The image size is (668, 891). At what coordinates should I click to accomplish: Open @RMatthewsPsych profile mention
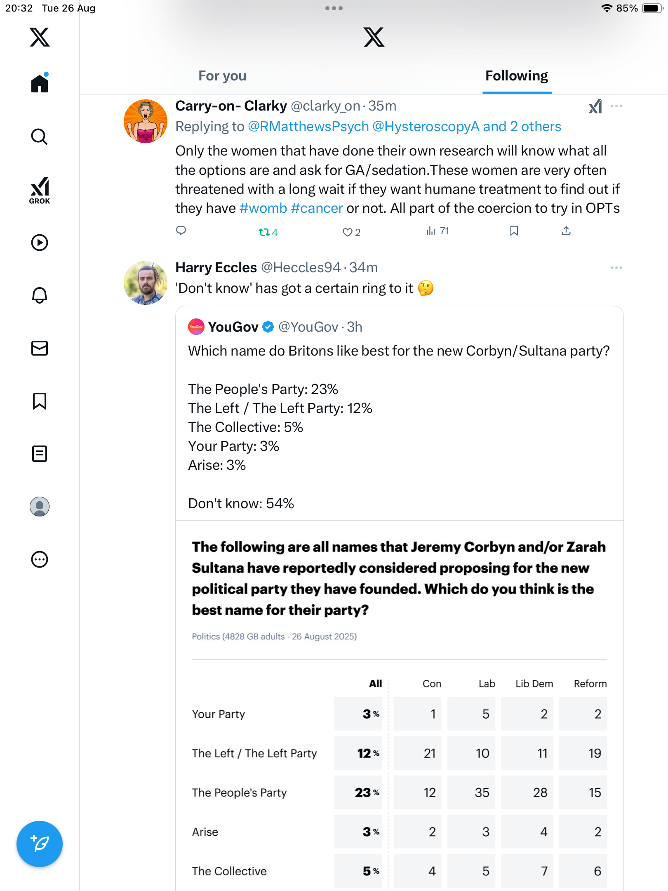point(308,127)
